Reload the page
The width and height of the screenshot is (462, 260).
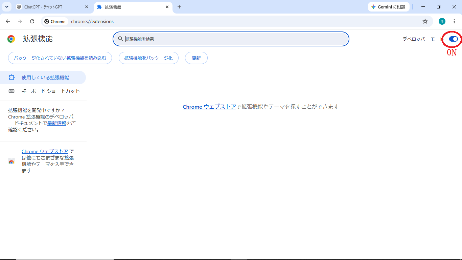[32, 21]
